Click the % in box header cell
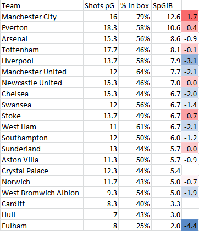Image resolution: width=199 pixels, height=231 pixels. 135,5
